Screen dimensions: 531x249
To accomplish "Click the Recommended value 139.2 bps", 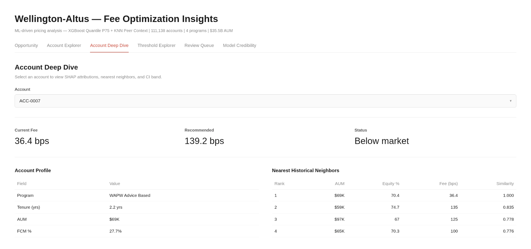I will 204,141.
